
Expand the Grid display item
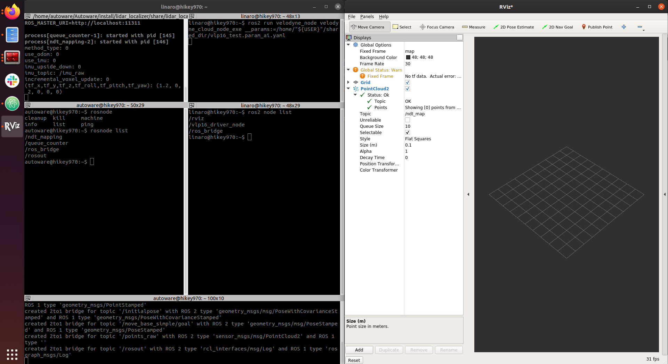[x=348, y=82]
